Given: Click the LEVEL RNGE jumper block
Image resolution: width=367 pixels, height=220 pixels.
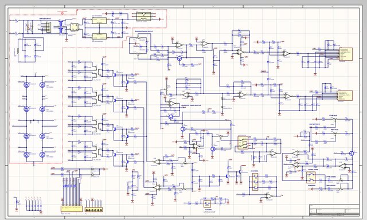Looking at the screenshot, I should point(311,178).
